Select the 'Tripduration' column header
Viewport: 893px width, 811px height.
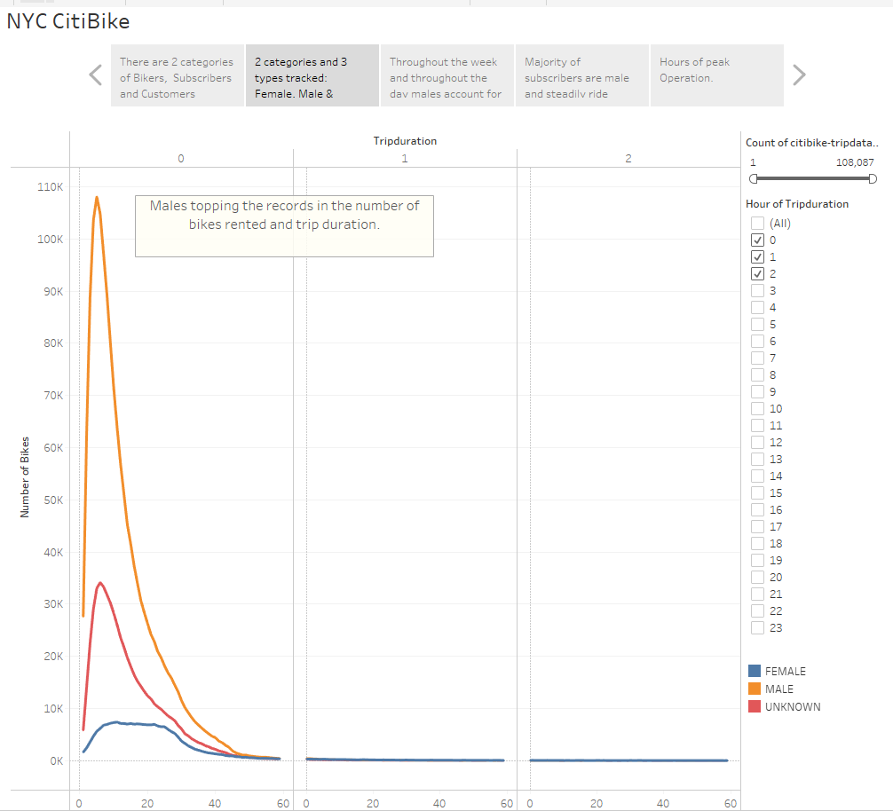pyautogui.click(x=405, y=141)
